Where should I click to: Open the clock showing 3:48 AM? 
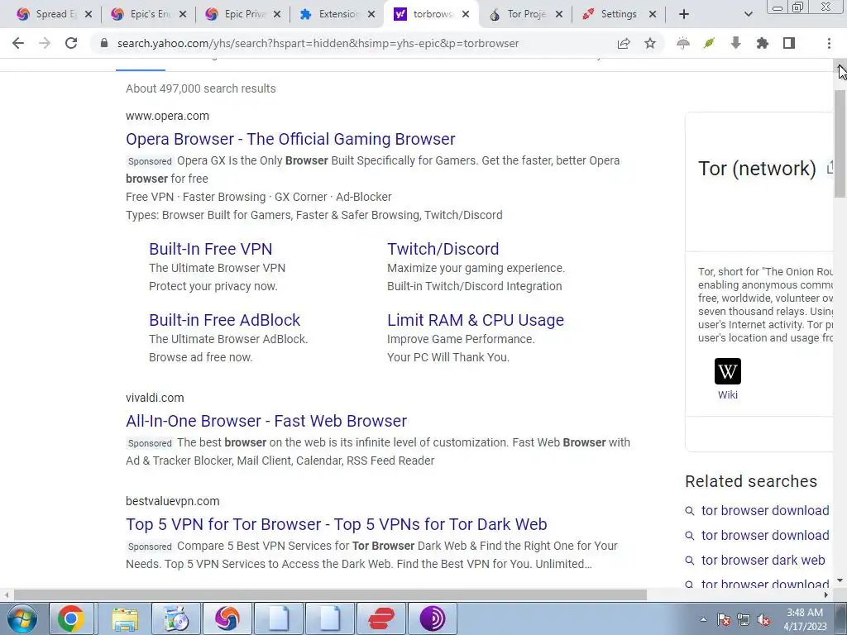(x=805, y=619)
